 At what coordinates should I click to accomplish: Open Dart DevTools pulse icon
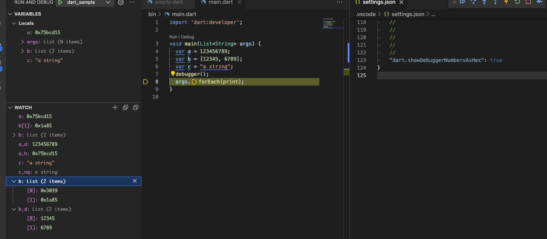coord(539,2)
